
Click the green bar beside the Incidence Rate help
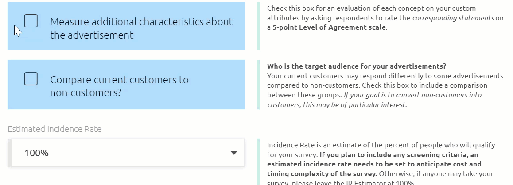[x=258, y=162]
